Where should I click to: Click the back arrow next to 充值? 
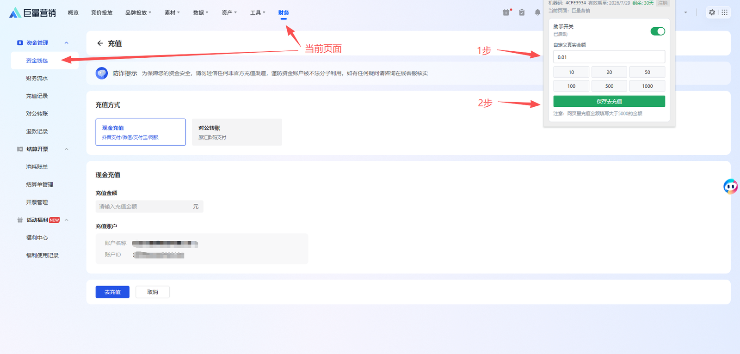pos(100,43)
